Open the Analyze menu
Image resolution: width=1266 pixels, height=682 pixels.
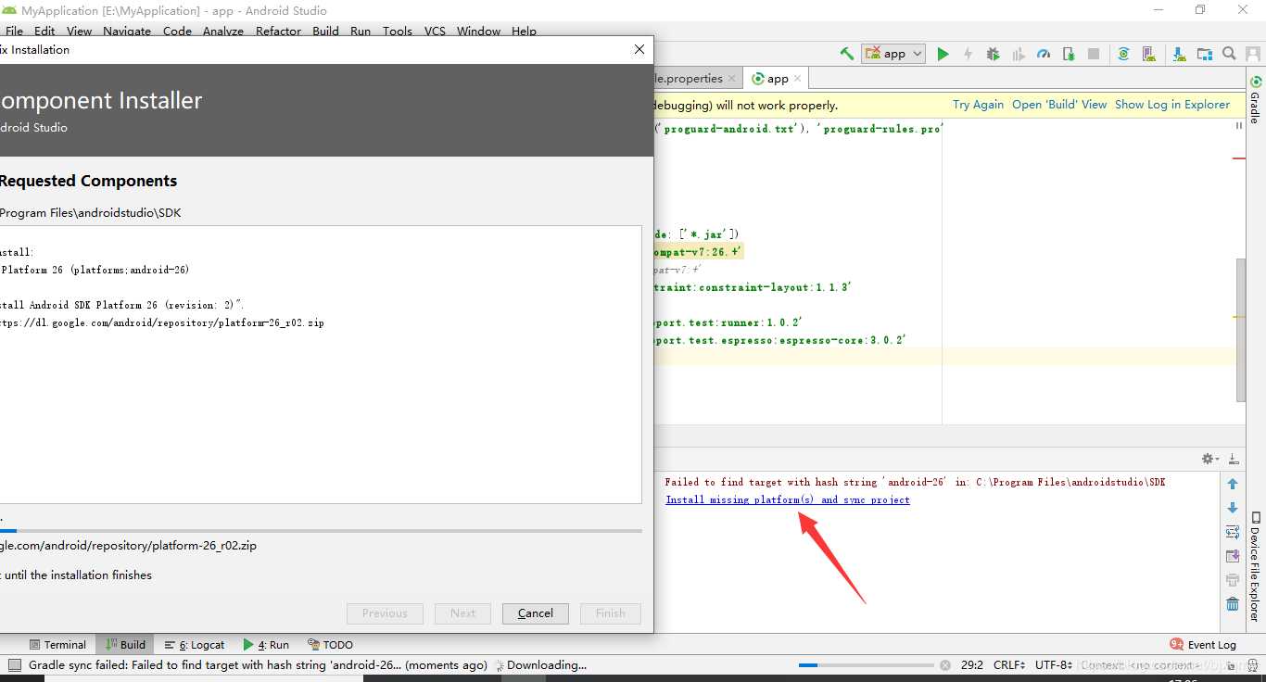(x=223, y=31)
